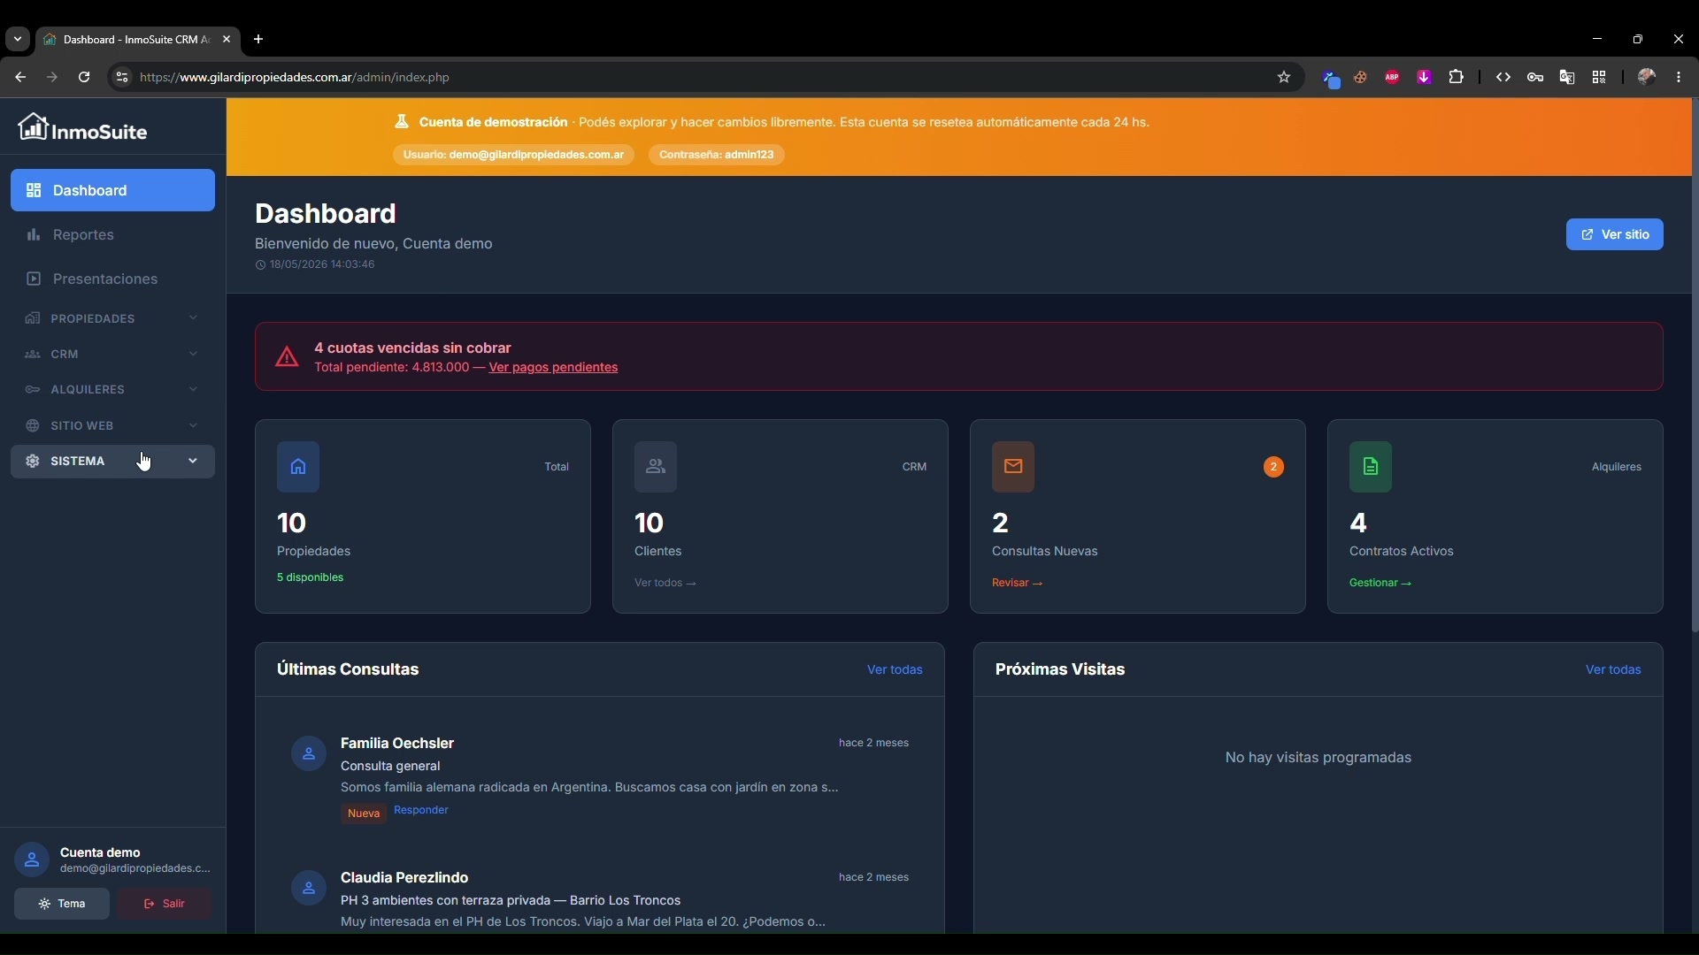Viewport: 1699px width, 955px height.
Task: Open a new browser tab
Action: 258,39
